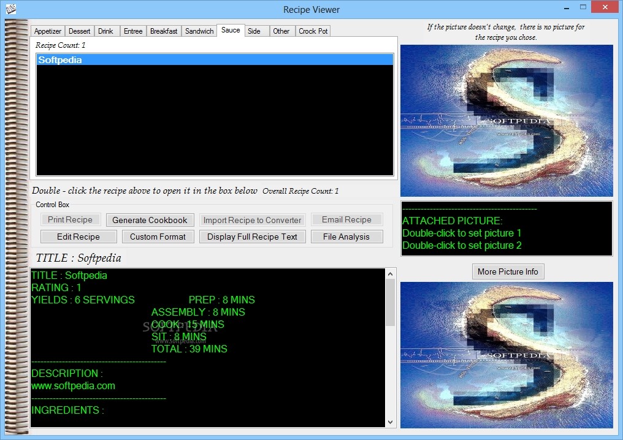The width and height of the screenshot is (623, 440).
Task: Click the More Picture Info button
Action: 508,271
